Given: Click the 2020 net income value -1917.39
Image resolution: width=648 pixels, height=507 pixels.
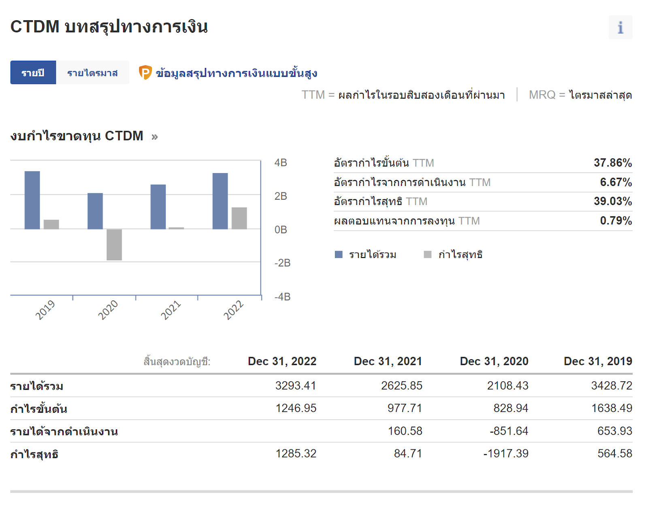Looking at the screenshot, I should click(506, 454).
